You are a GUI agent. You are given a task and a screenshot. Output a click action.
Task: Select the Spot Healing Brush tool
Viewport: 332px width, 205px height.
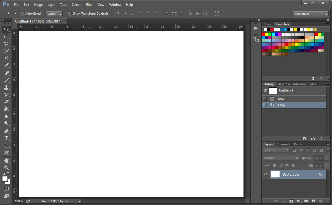(6, 73)
